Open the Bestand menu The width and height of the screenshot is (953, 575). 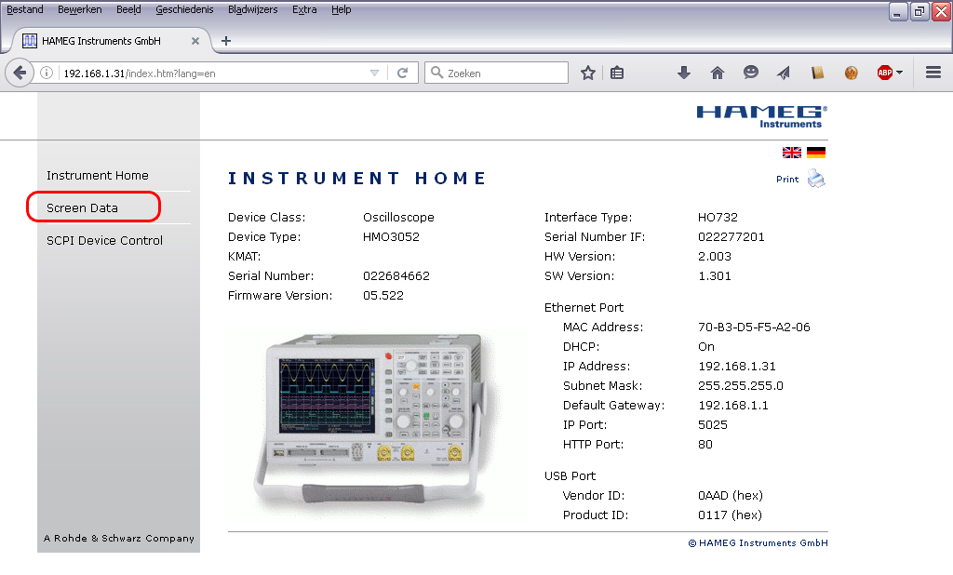(24, 9)
